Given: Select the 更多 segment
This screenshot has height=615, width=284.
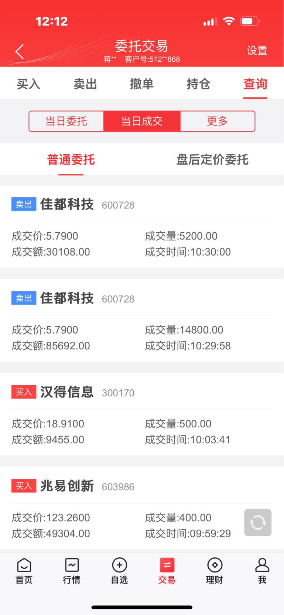Looking at the screenshot, I should (x=218, y=121).
